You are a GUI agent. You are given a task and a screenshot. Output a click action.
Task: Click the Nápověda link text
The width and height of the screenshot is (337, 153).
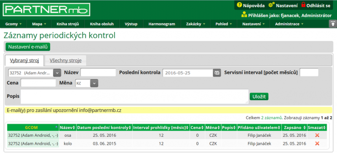[x=254, y=6]
